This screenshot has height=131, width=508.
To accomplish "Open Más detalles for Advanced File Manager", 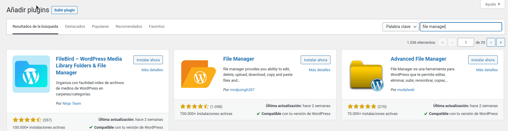I will (x=487, y=70).
